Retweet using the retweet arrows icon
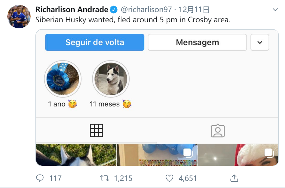The width and height of the screenshot is (285, 188). click(105, 178)
